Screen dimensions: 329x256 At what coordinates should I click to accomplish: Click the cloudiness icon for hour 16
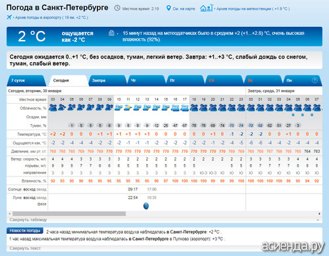175,108
